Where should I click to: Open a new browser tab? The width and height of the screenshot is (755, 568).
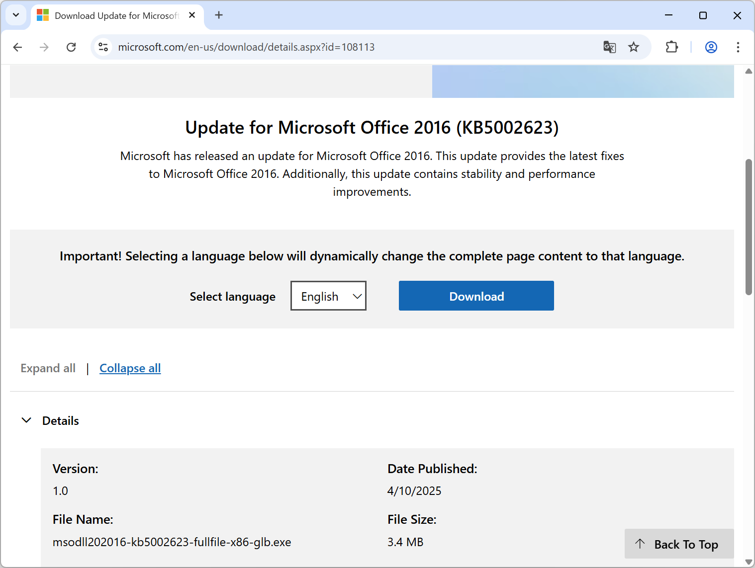[218, 15]
